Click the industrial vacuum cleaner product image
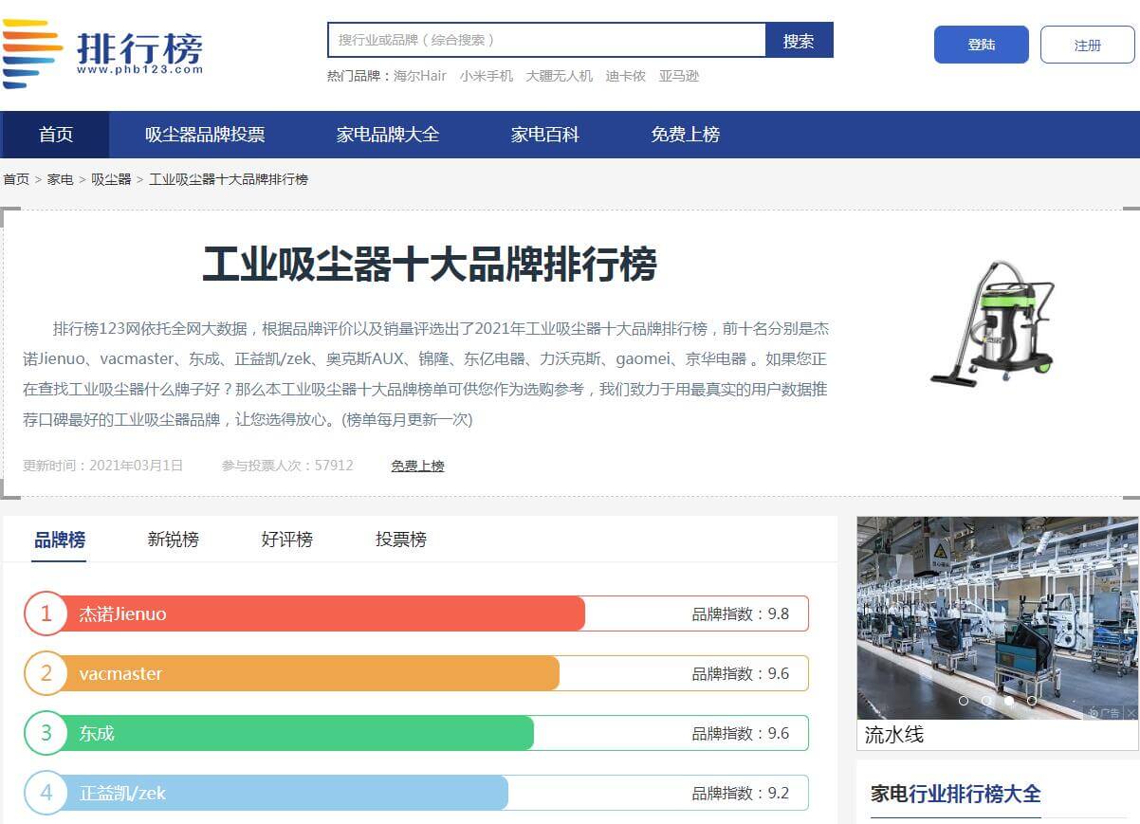Image resolution: width=1140 pixels, height=824 pixels. click(x=993, y=324)
